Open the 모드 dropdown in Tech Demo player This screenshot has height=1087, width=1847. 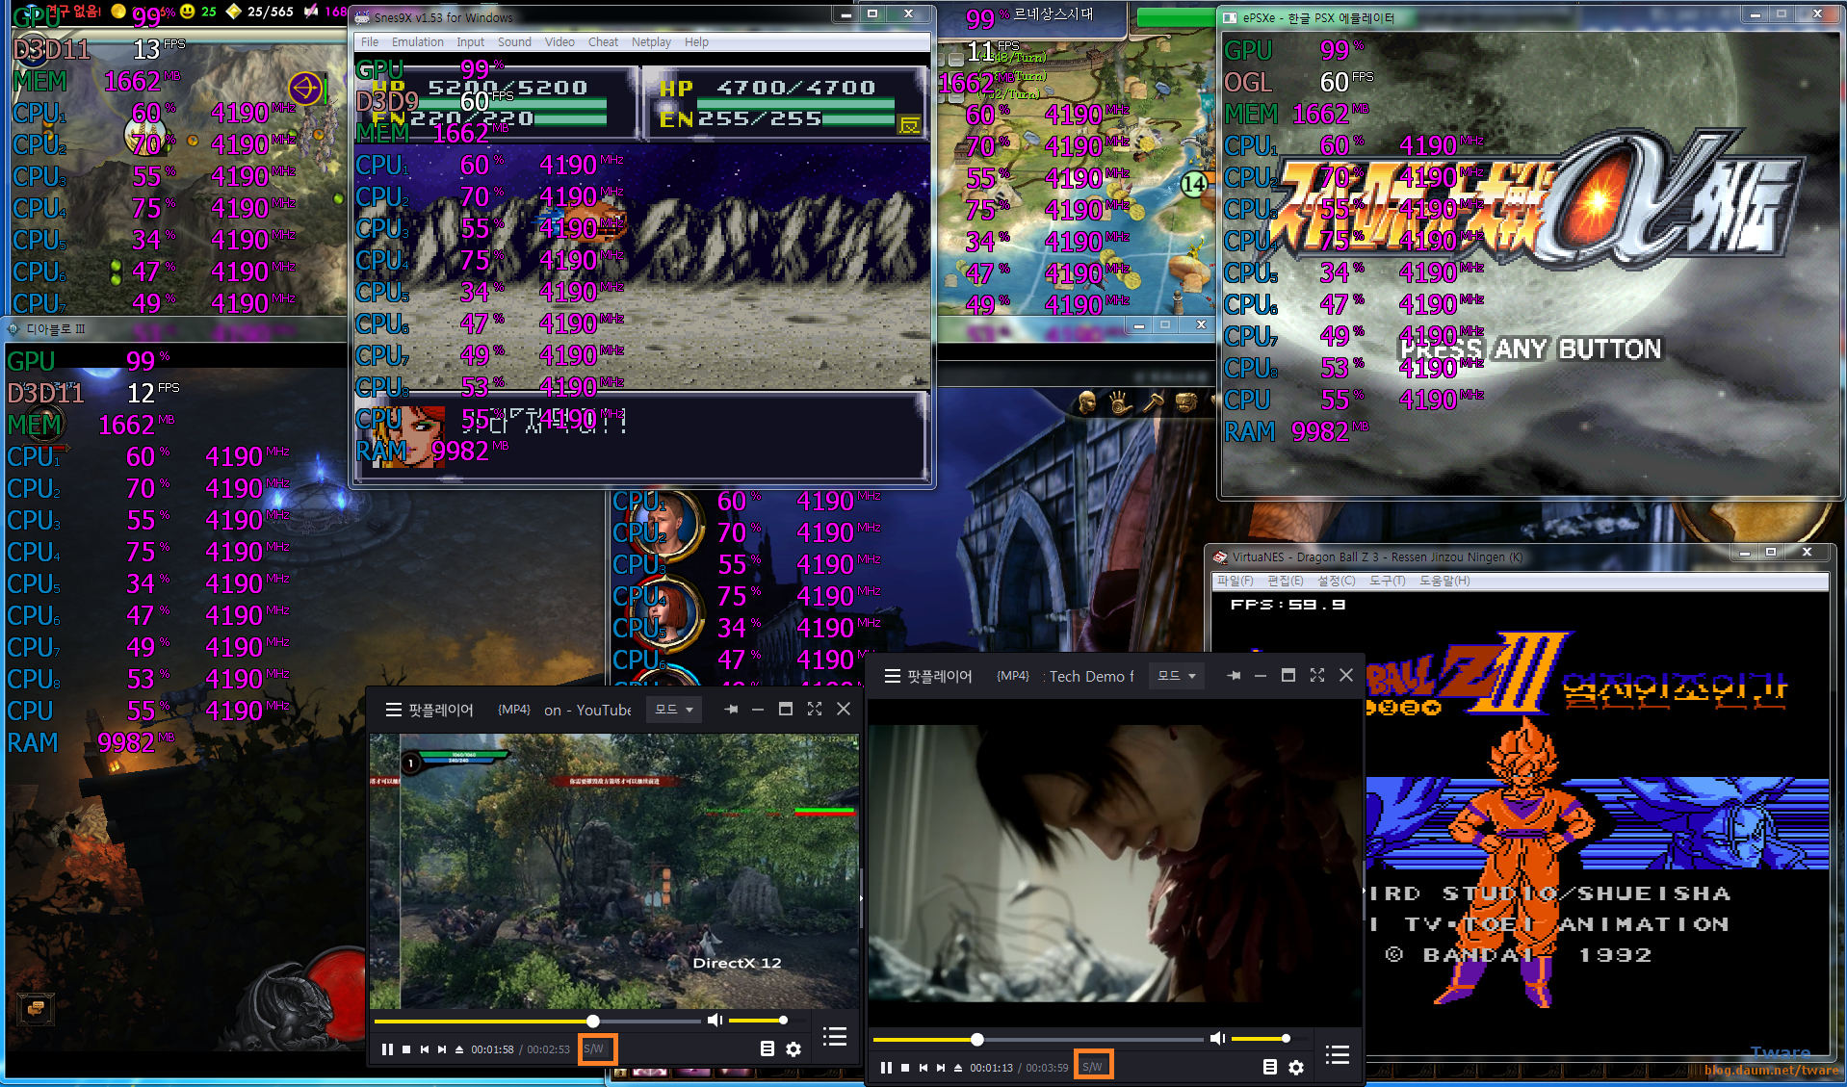click(x=1177, y=676)
